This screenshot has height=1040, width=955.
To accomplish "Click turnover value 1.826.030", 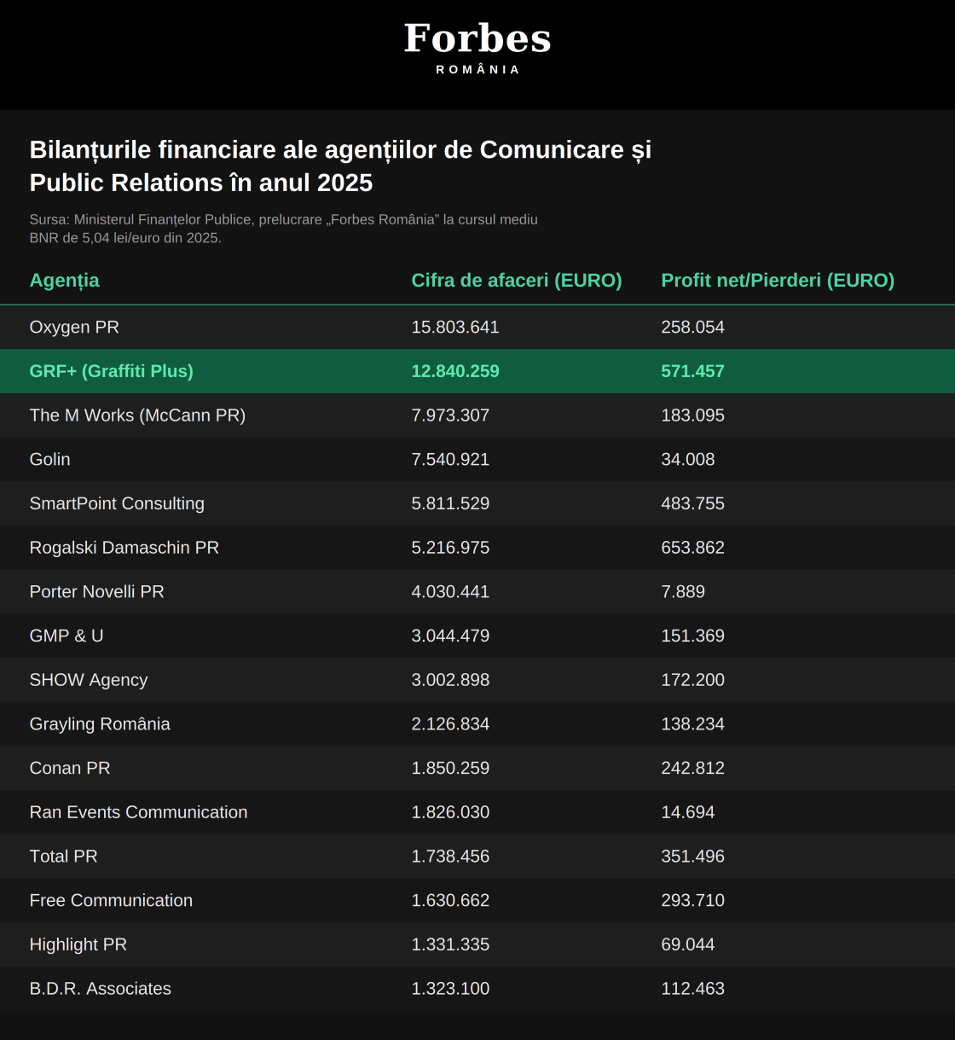I will point(450,812).
